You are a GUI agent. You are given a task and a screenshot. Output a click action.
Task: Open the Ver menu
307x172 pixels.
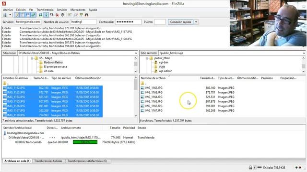[x=31, y=10]
